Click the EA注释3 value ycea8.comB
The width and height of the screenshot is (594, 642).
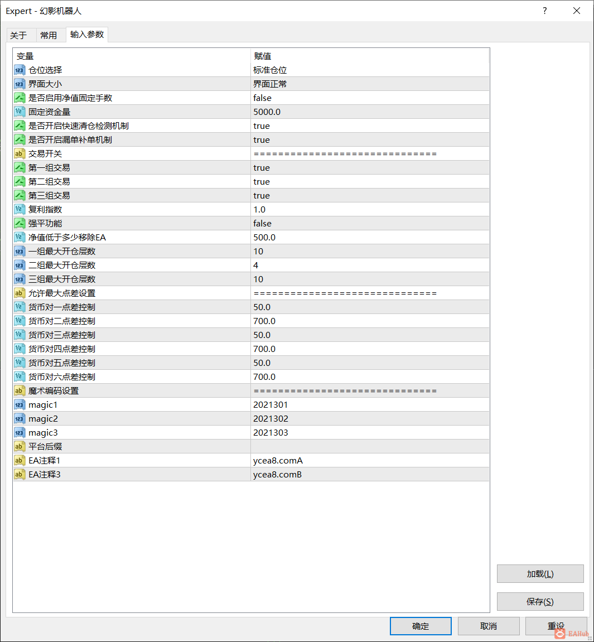coord(278,474)
